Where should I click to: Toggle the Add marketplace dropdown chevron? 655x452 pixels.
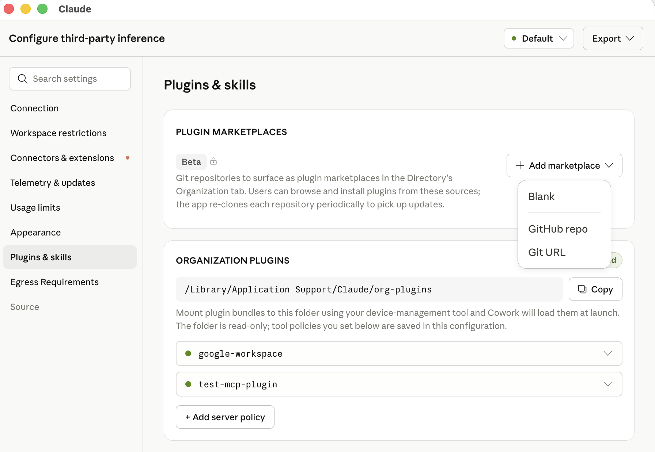(x=609, y=165)
